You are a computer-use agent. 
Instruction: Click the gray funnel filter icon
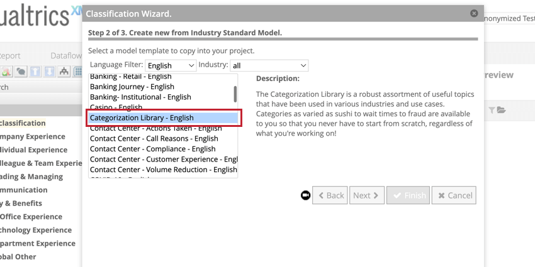coord(492,110)
